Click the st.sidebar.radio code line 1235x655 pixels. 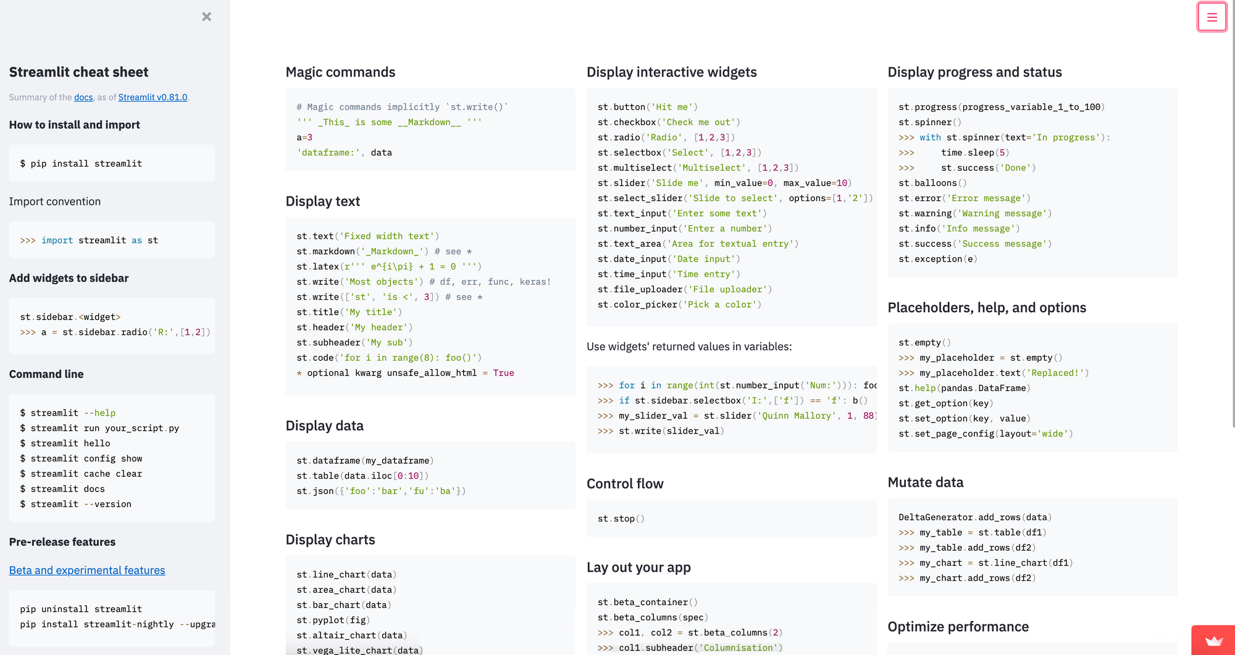[x=124, y=332]
